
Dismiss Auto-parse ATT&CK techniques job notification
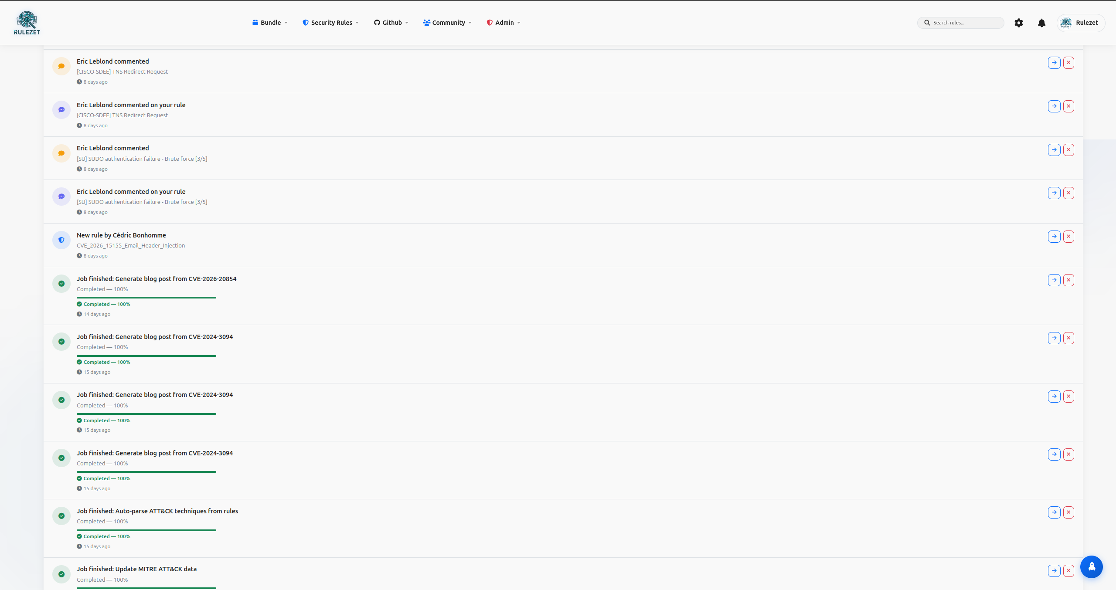1068,512
